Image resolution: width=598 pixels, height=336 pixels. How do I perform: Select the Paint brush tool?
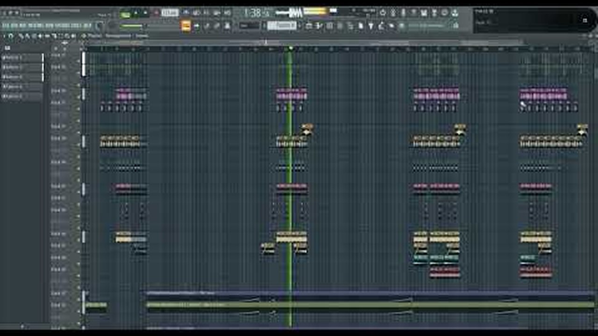(x=28, y=36)
